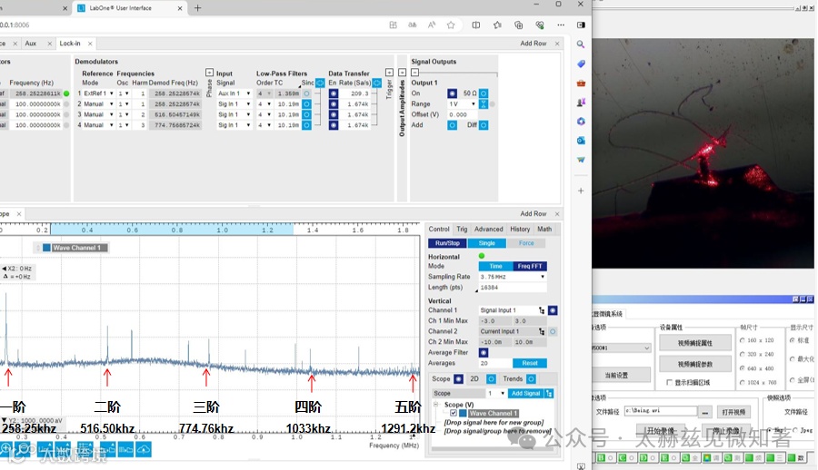Click the Single acquisition button
The image size is (818, 470).
pyautogui.click(x=487, y=243)
